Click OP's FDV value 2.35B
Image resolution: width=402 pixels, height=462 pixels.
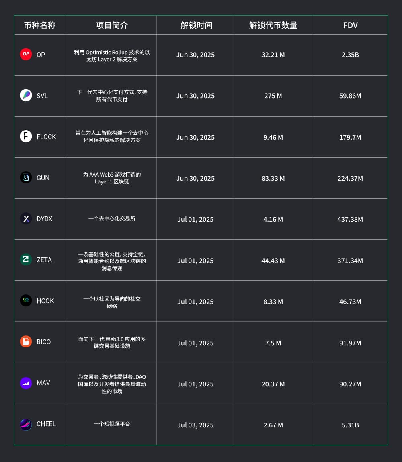click(350, 55)
